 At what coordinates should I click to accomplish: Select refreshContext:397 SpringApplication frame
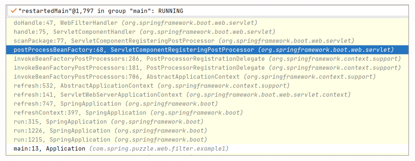(x=208, y=113)
